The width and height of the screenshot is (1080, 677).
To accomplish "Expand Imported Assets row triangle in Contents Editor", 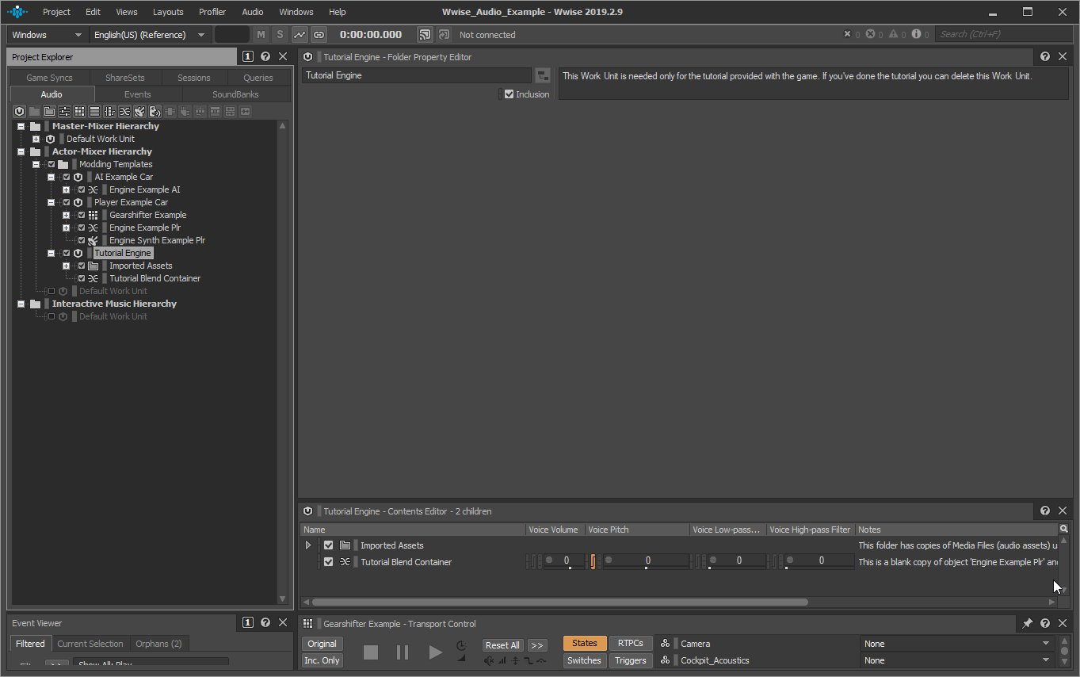I will [308, 545].
